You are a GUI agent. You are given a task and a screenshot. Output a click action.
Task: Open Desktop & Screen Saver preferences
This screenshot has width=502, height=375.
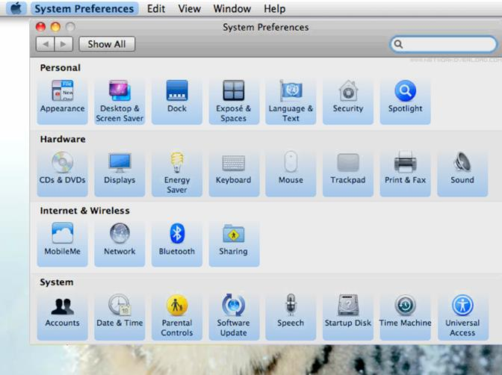[120, 101]
